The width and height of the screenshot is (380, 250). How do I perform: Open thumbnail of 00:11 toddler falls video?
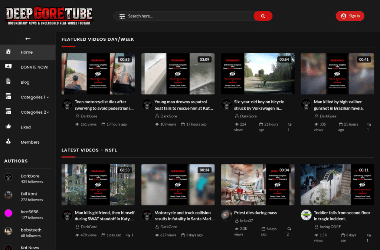337,185
